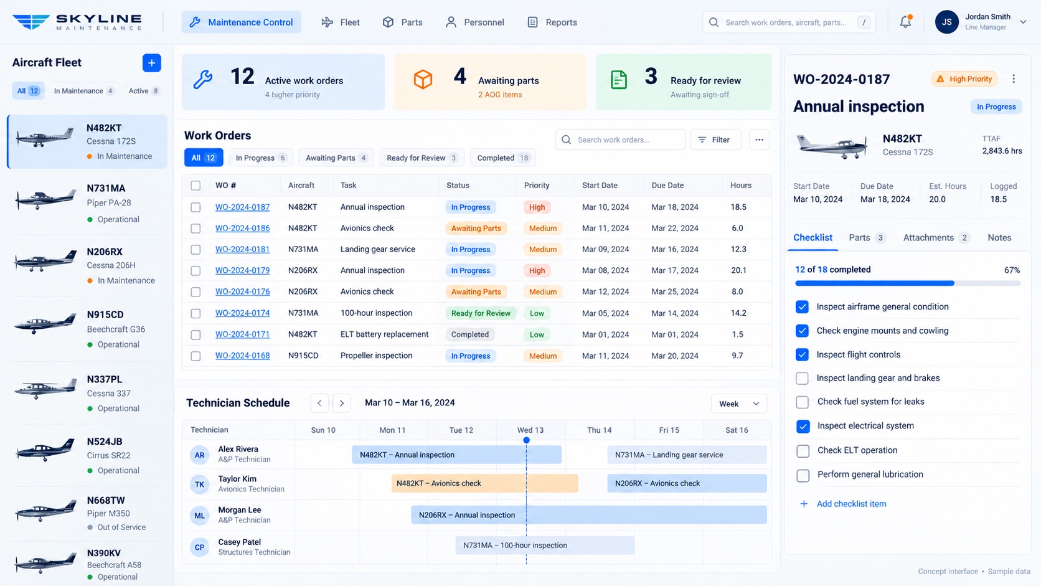Tick the checkbox for WO-2024-0174 row
This screenshot has width=1041, height=586.
coord(195,313)
